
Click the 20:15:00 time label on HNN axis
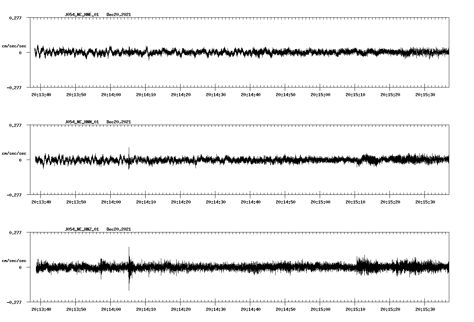click(x=320, y=202)
